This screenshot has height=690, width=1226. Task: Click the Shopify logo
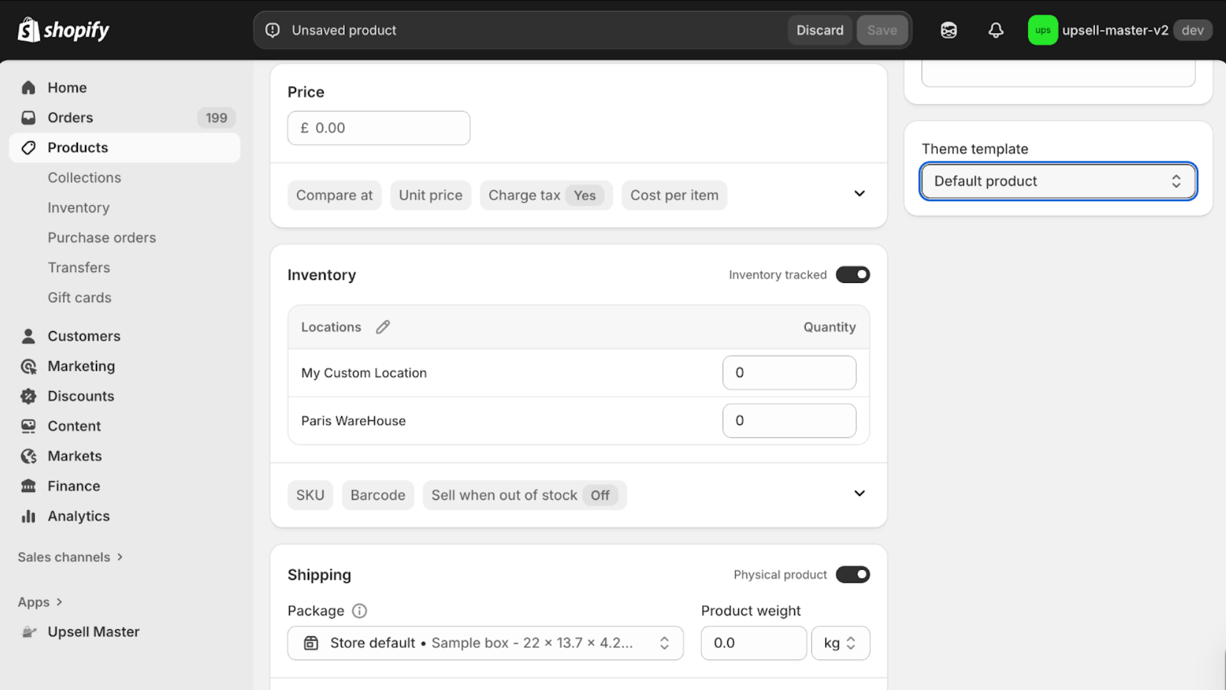[x=63, y=30]
